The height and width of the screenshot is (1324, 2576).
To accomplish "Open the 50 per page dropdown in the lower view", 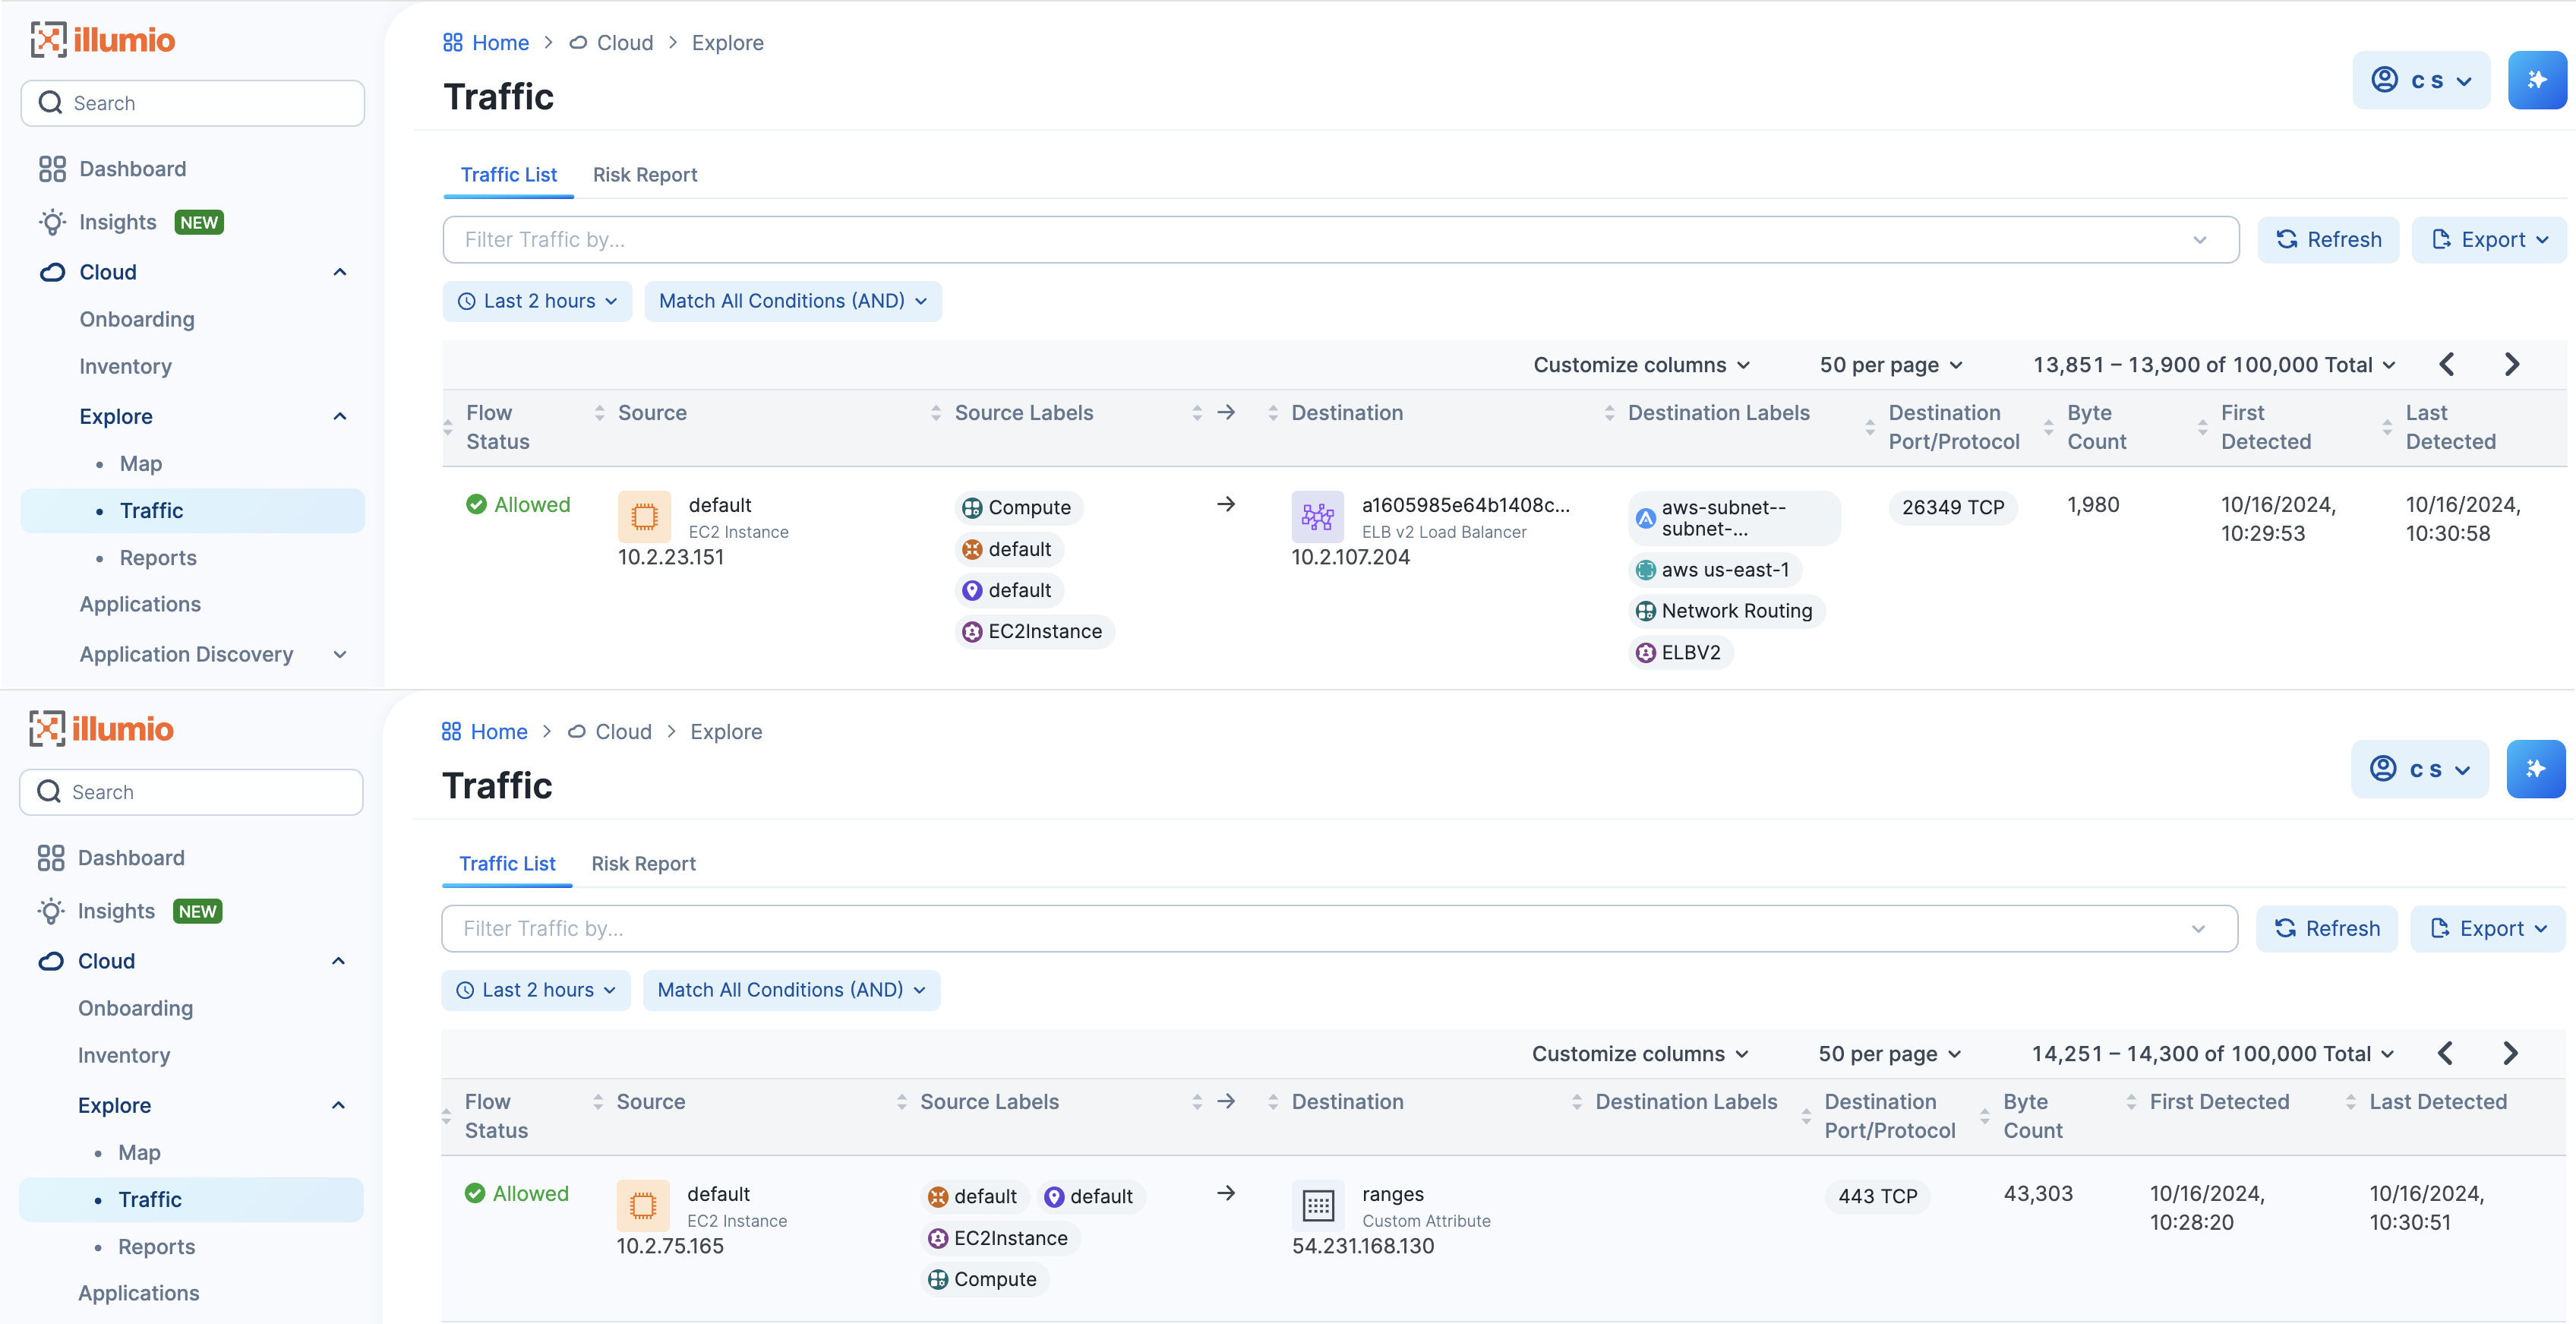I will click(1889, 1054).
